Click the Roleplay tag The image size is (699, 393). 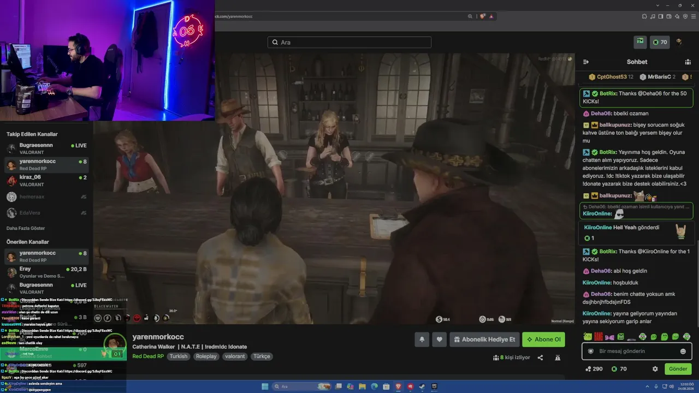point(207,356)
